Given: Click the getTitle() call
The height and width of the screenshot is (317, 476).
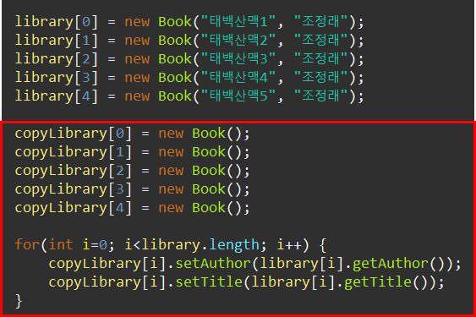Looking at the screenshot, I should pyautogui.click(x=386, y=282).
